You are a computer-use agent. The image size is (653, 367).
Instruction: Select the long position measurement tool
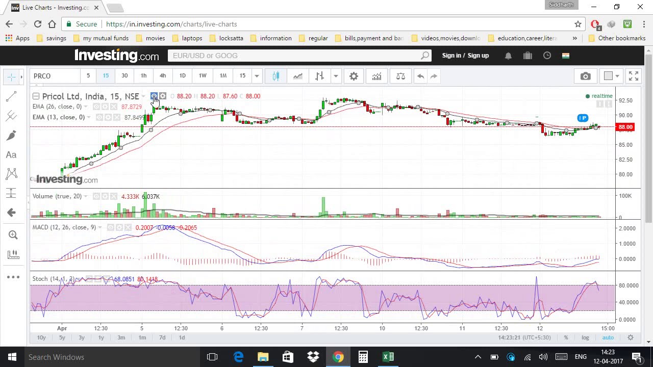11,193
